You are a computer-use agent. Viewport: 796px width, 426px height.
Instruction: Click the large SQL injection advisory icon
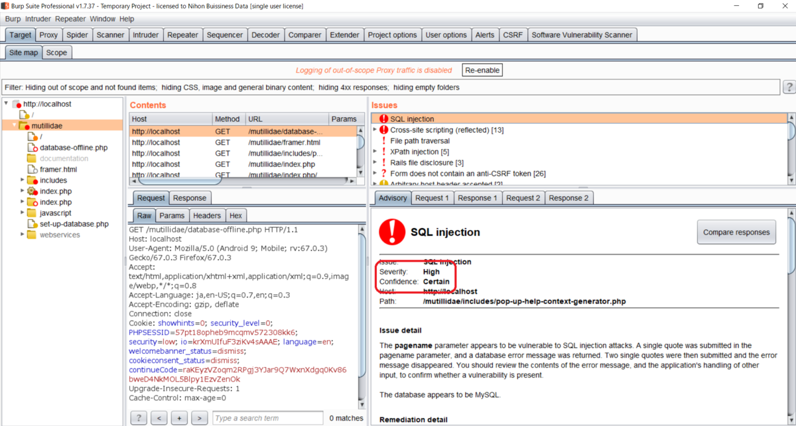[x=392, y=232]
